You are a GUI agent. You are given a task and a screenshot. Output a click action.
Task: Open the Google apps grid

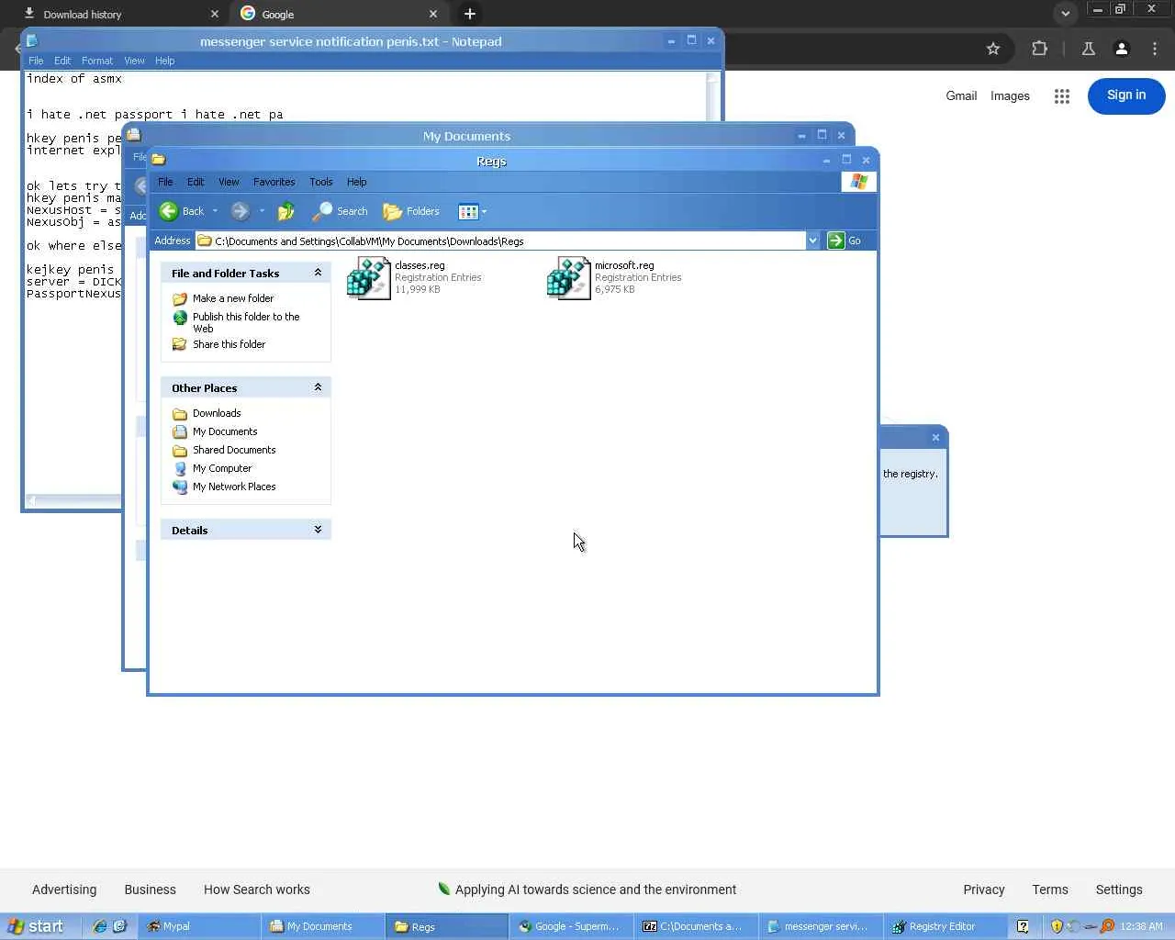pos(1062,96)
